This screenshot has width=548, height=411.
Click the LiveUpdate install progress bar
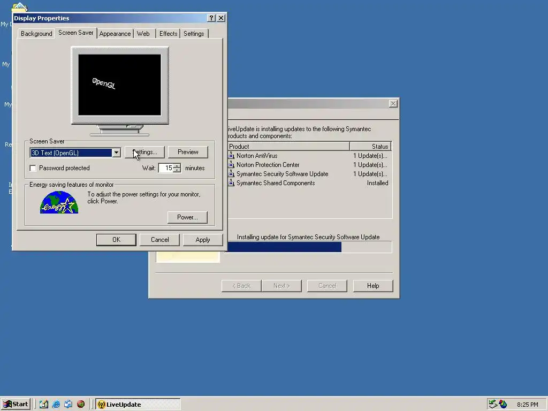[x=310, y=247]
